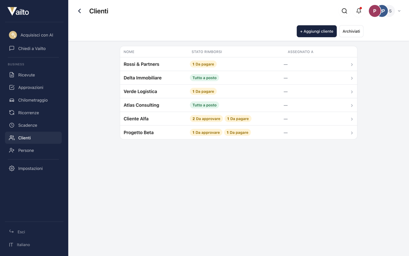This screenshot has height=256, width=409.
Task: Click Rossi & Partners 1 Da pagare badge
Action: coord(203,64)
